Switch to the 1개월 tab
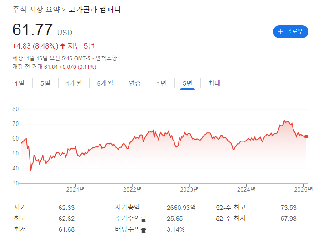The width and height of the screenshot is (323, 238). click(x=74, y=83)
